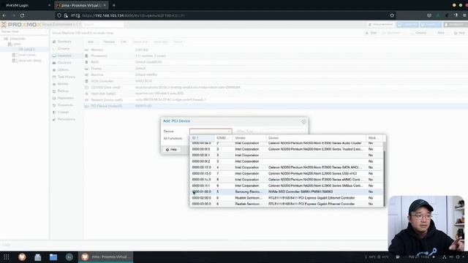This screenshot has width=468, height=263.
Task: Select device 0000:03:00.0 Realtek Ethernet Controller
Action: pyautogui.click(x=287, y=204)
